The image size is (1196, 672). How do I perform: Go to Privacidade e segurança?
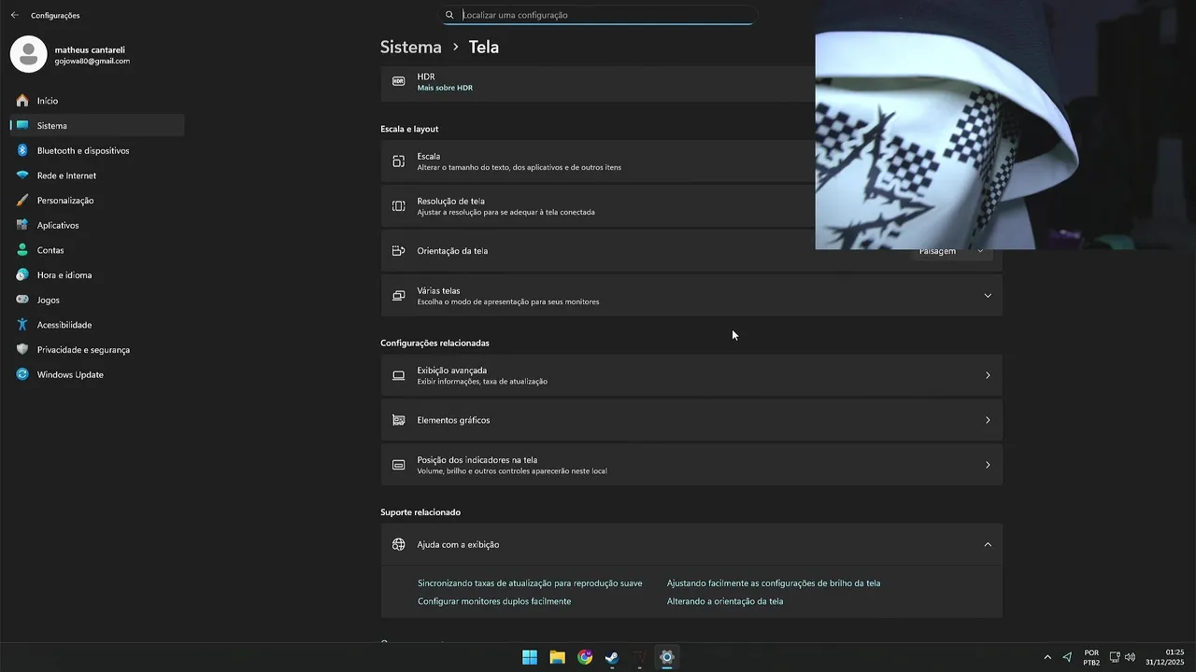83,350
